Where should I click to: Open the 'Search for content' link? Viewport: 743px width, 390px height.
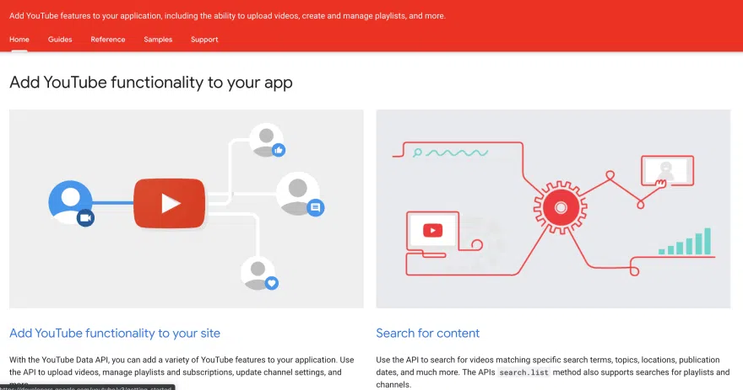pos(427,333)
